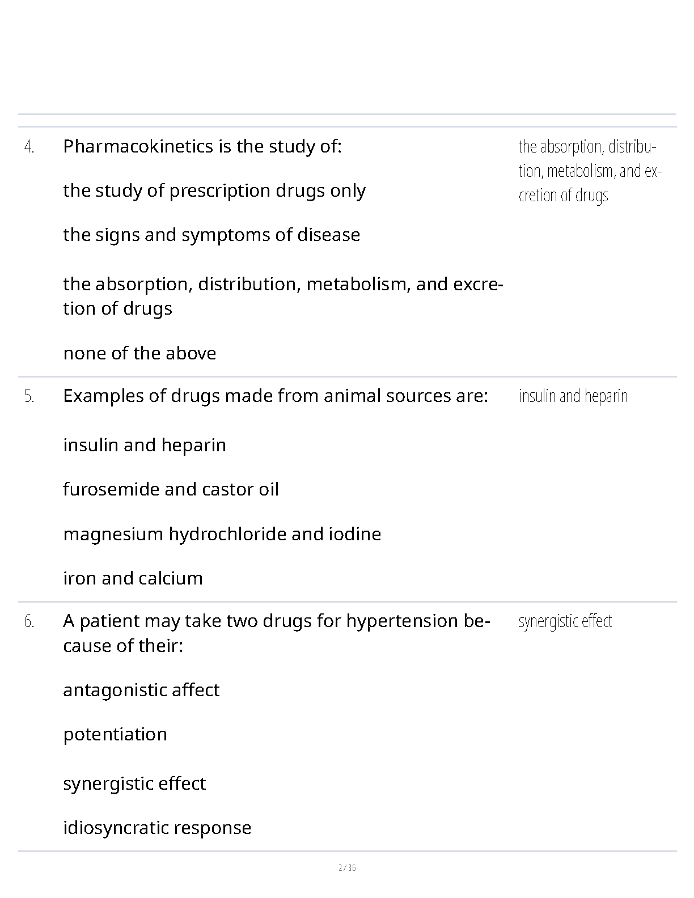Pick the "iron and calcium" option
The image size is (694, 898).
point(133,579)
